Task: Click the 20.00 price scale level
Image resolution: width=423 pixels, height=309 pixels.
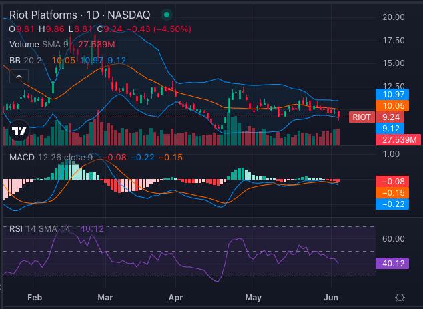Action: (394, 17)
